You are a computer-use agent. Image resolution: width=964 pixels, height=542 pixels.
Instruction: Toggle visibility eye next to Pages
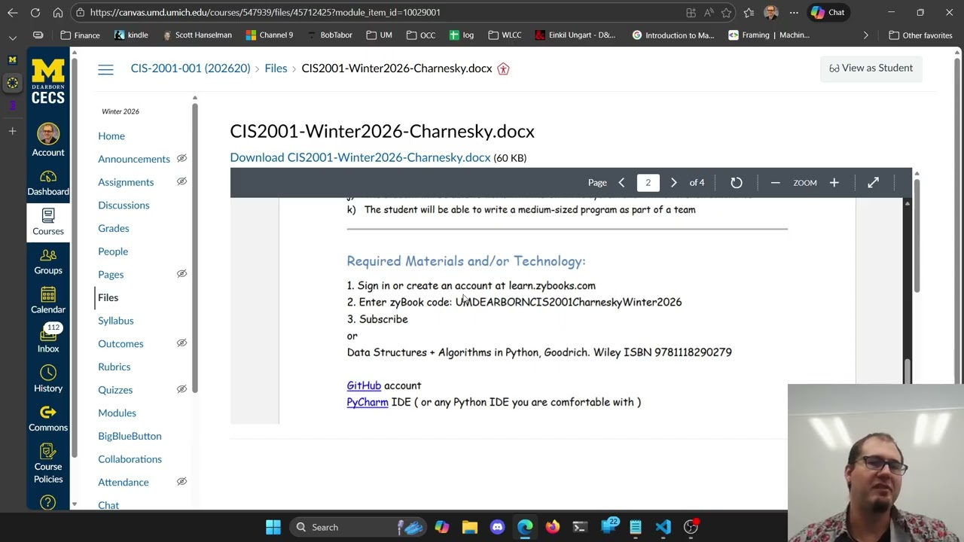coord(182,274)
